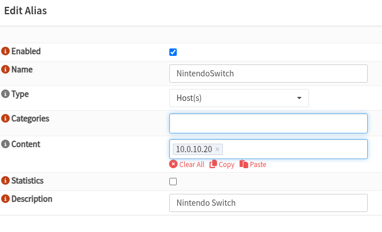382x232 pixels.
Task: Click the info icon beside Enabled
Action: 5,51
